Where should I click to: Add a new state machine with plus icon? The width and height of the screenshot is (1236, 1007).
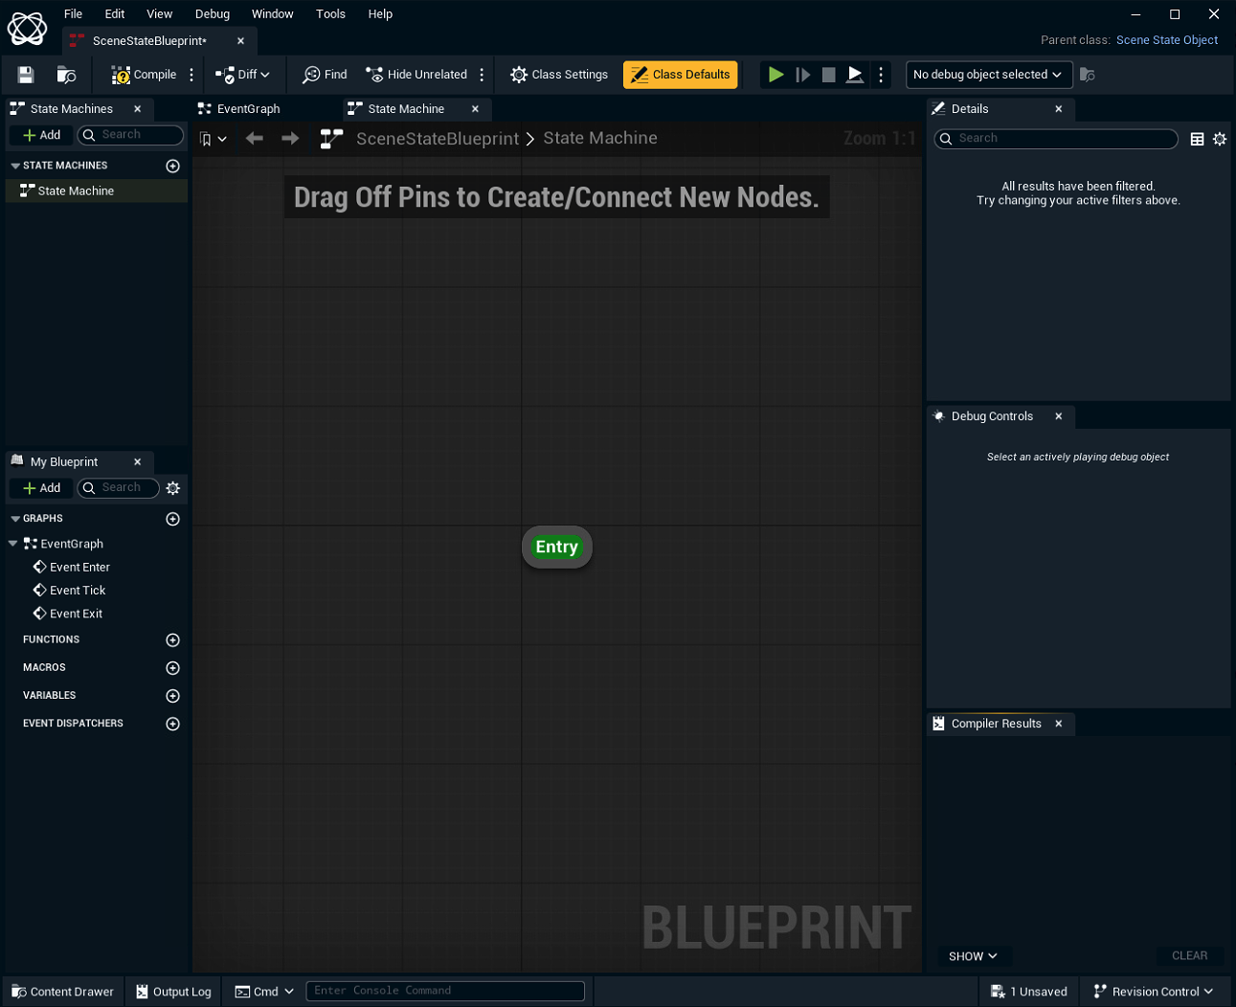click(172, 166)
